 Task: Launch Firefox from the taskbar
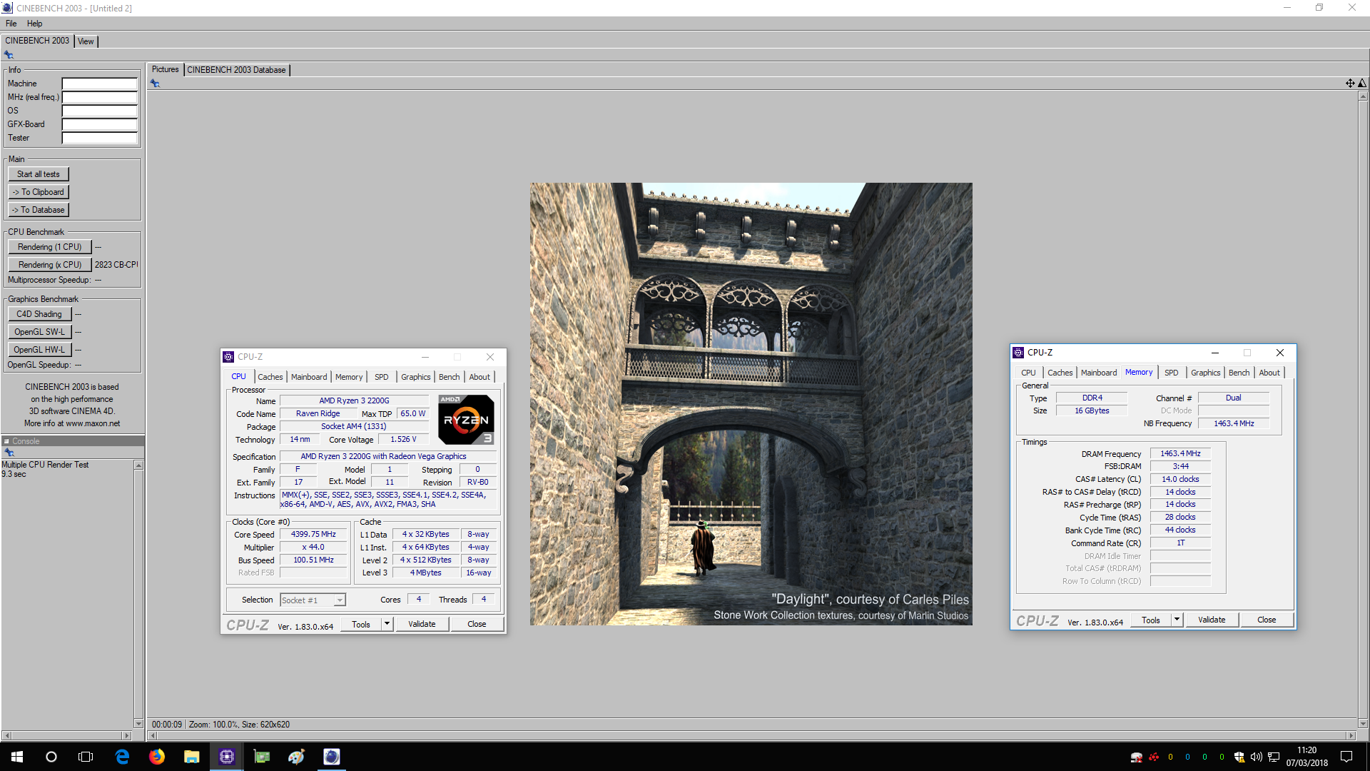(157, 757)
